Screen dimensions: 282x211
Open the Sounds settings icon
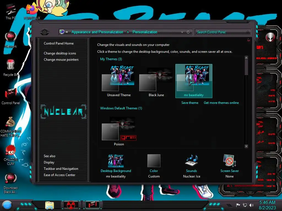pos(192,160)
